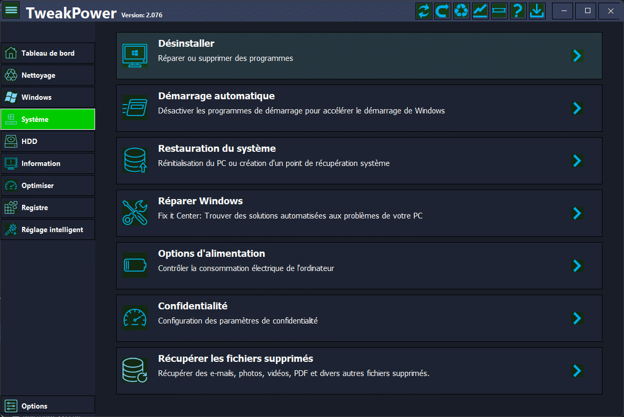Select the HDD sidebar tab

[x=48, y=141]
